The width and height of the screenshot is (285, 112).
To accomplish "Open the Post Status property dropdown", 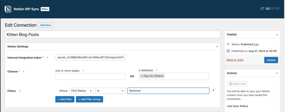I will (x=81, y=91).
